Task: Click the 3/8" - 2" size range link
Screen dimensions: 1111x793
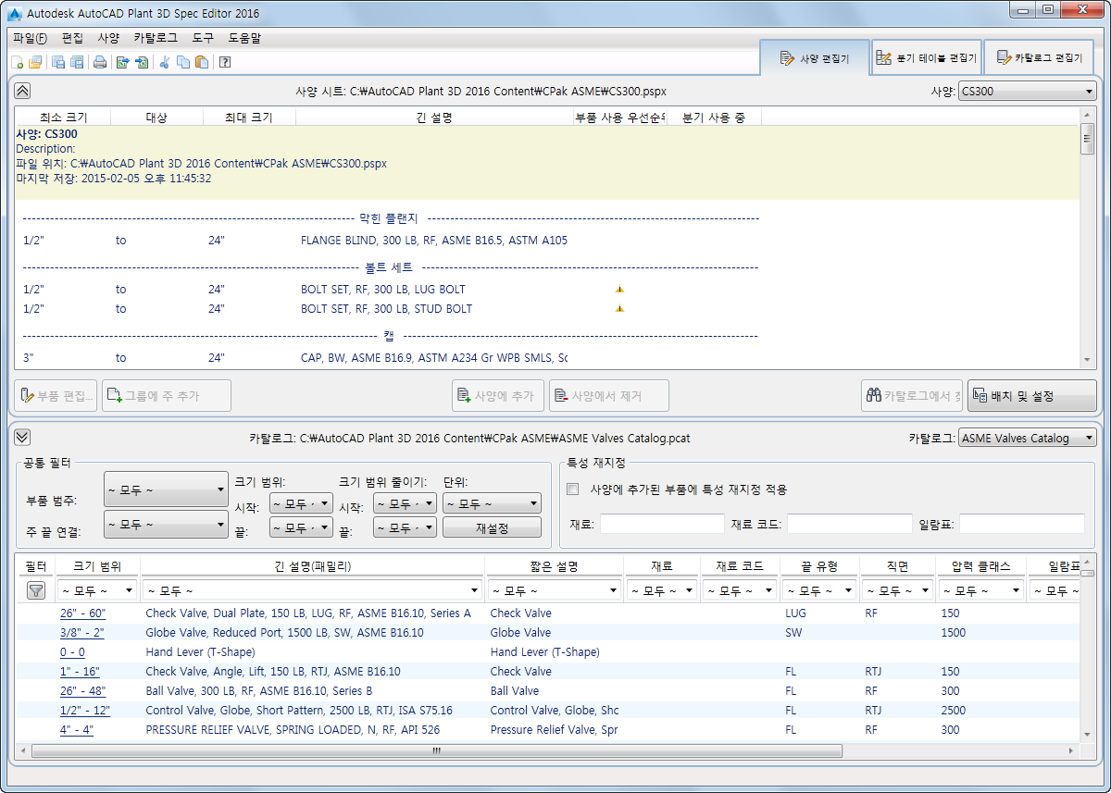Action: (81, 633)
